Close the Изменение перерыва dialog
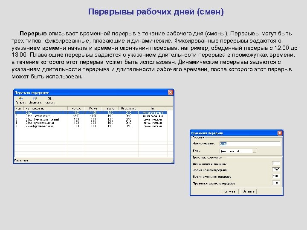The image size is (307, 230). 280,133
